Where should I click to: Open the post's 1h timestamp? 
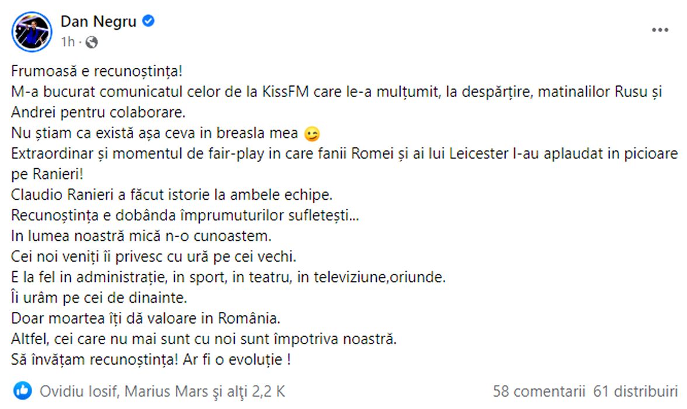[x=68, y=42]
